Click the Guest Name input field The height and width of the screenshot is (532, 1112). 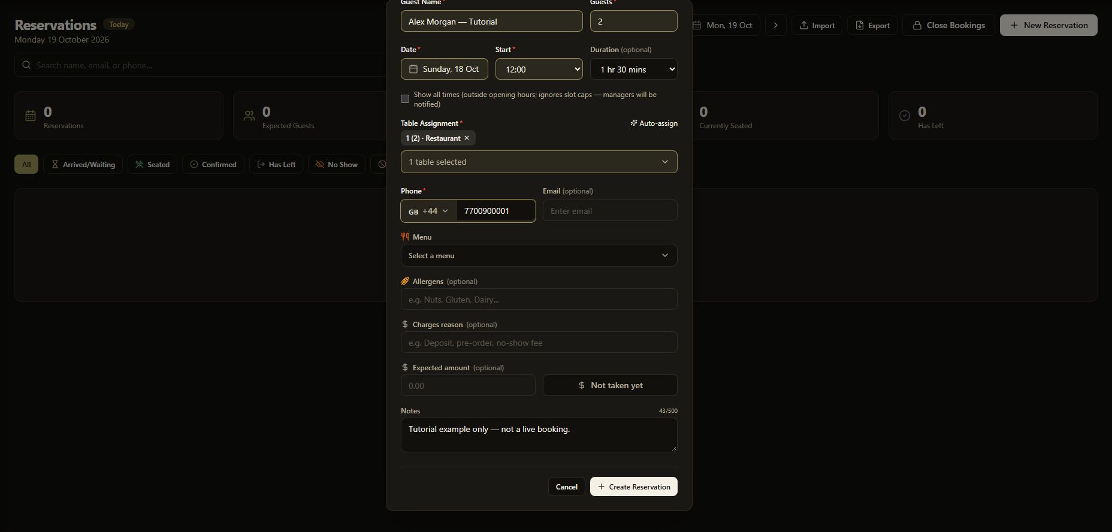(x=492, y=21)
